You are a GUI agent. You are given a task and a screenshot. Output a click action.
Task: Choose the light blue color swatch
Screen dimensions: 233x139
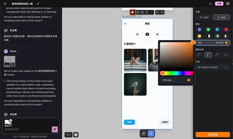click(217, 29)
